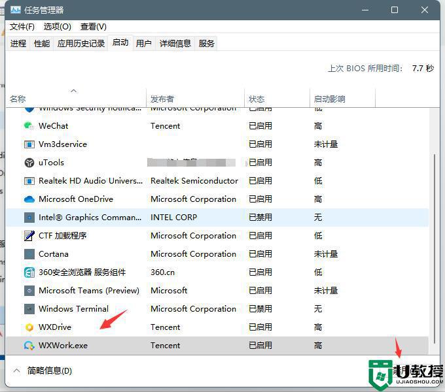Sort by the 状态 column header

pyautogui.click(x=257, y=99)
